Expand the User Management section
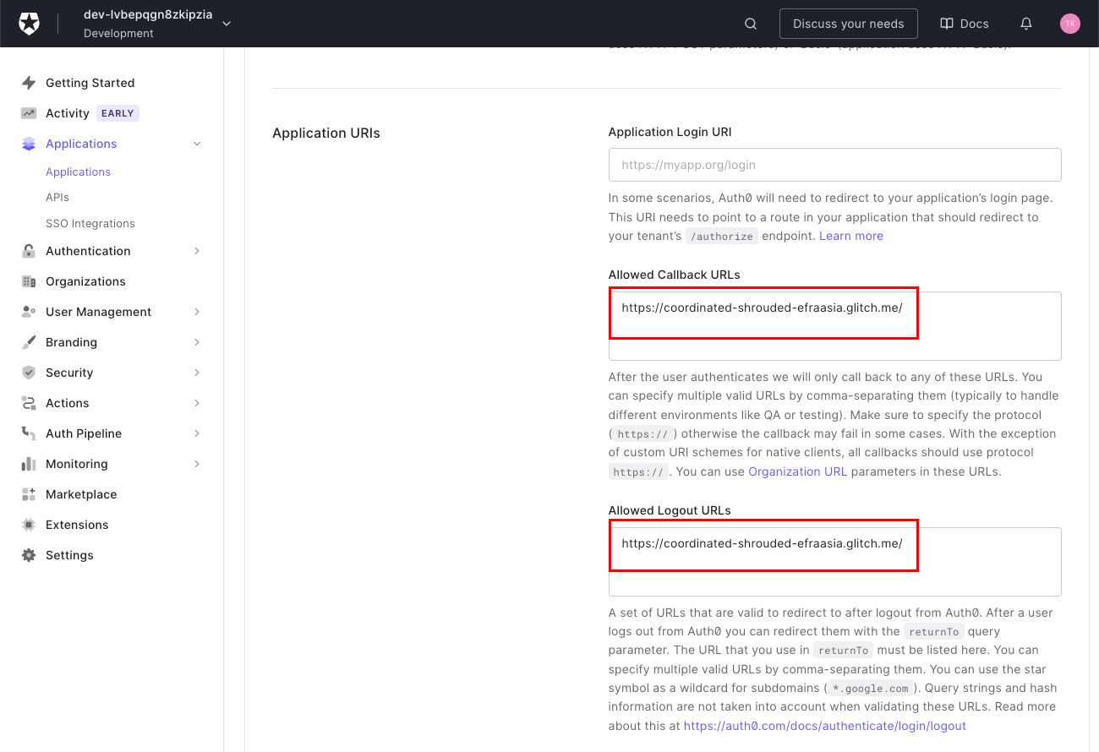The width and height of the screenshot is (1099, 752). tap(197, 312)
